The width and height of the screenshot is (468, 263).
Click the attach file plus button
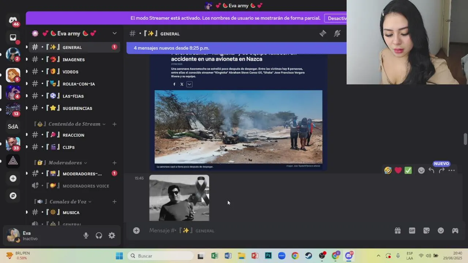pos(136,230)
